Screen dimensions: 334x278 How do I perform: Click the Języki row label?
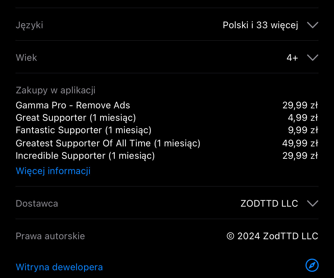[x=29, y=25]
